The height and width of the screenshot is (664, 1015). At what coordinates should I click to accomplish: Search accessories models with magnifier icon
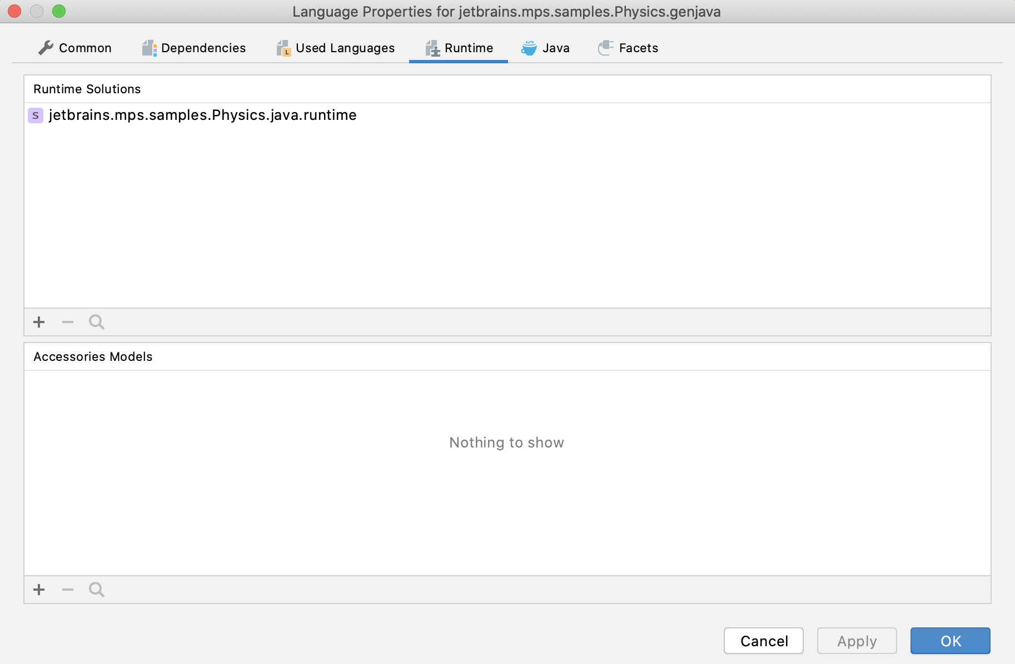(x=97, y=590)
